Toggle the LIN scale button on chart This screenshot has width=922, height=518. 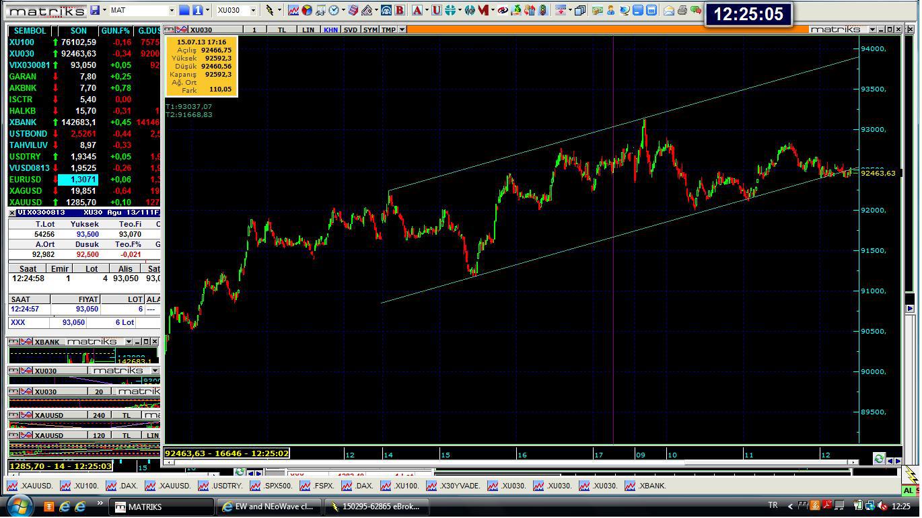tap(308, 30)
